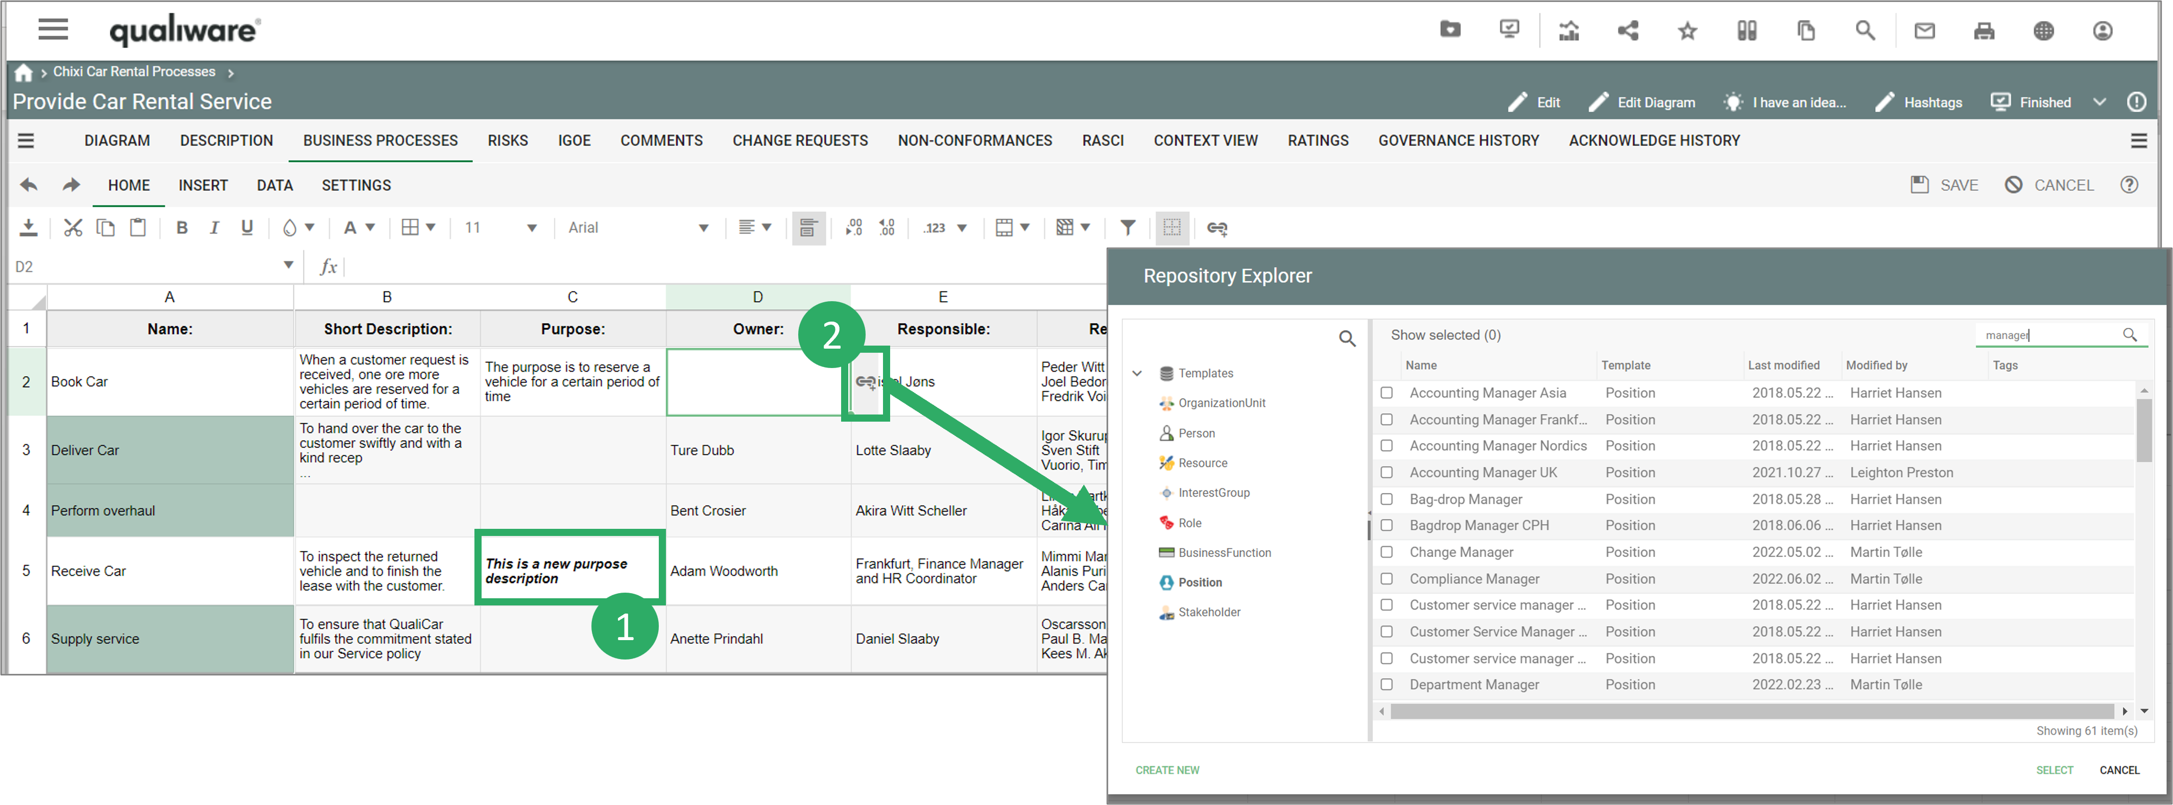The image size is (2173, 805).
Task: Tick the checkbox for Change Manager
Action: point(1387,552)
